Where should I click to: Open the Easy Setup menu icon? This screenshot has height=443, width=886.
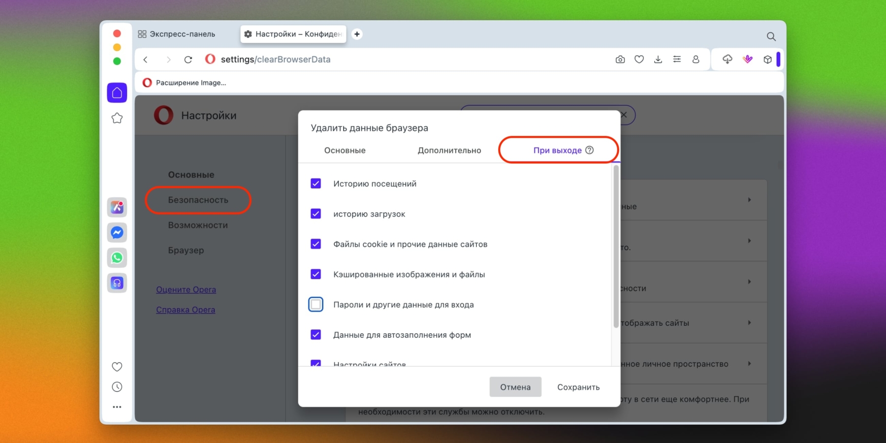[x=677, y=60]
